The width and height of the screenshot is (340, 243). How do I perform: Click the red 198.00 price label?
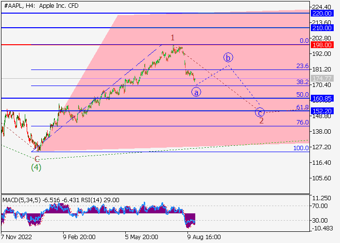(x=322, y=45)
